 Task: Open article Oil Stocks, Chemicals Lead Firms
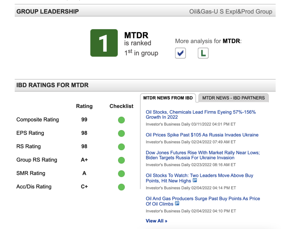click(201, 114)
